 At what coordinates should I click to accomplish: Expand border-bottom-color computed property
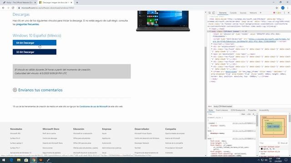click(x=260, y=147)
